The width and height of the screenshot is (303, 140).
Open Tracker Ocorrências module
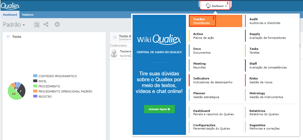215,21
